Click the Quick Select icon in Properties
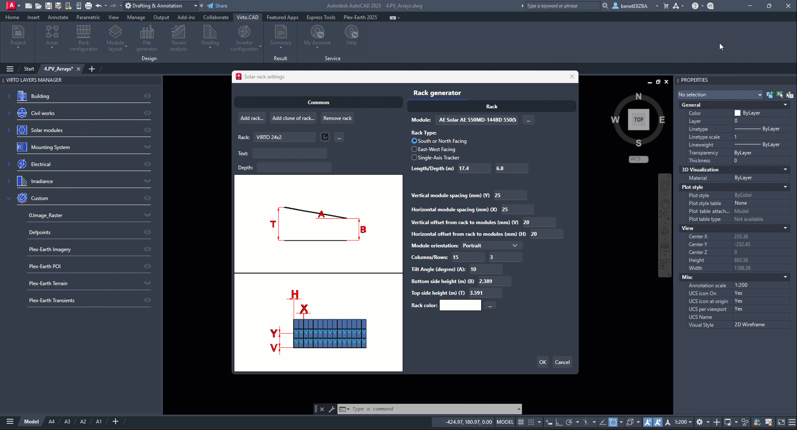 pos(790,95)
